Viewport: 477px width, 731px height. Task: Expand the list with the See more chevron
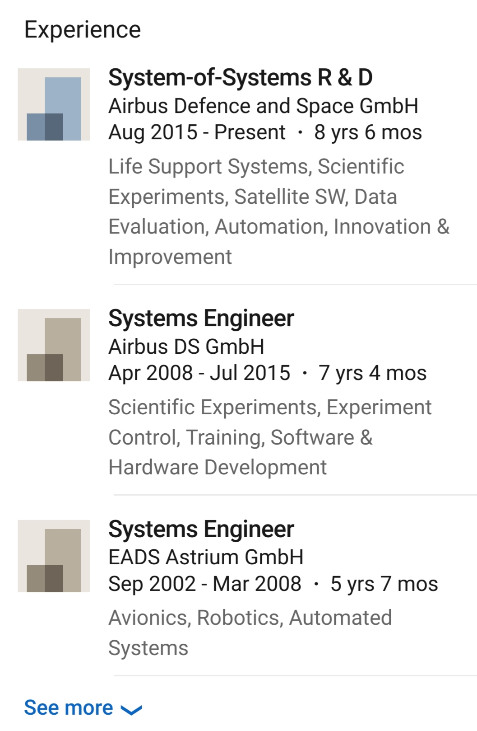click(131, 710)
